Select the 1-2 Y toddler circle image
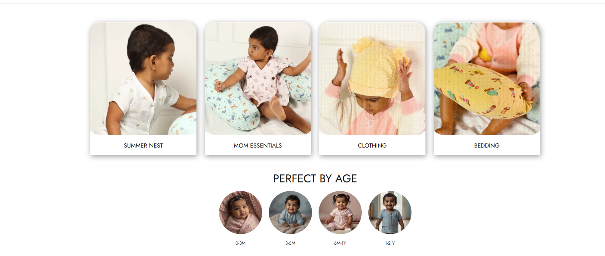 (x=390, y=213)
